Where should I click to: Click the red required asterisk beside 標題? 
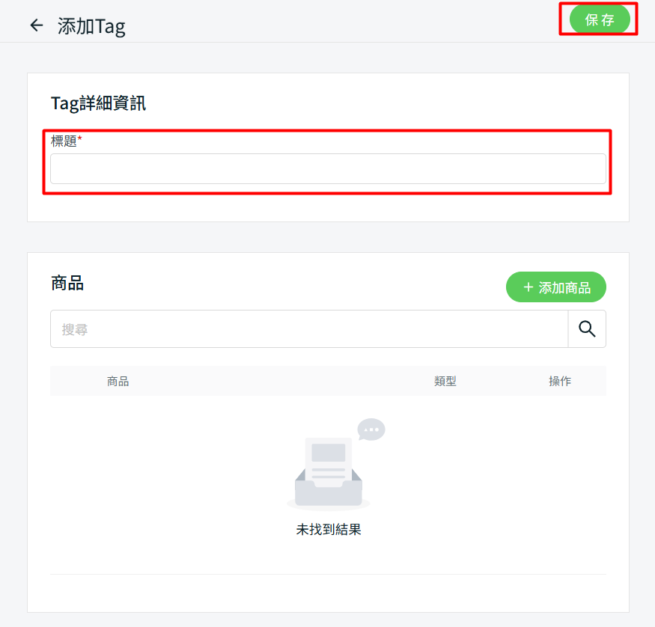click(80, 138)
